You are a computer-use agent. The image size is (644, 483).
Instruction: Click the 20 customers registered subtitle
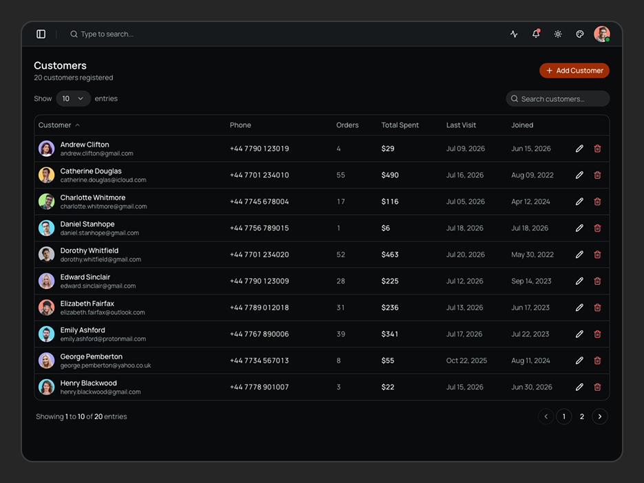click(x=74, y=78)
